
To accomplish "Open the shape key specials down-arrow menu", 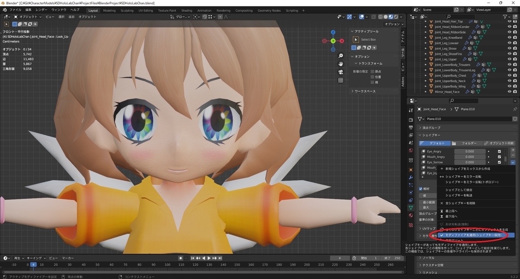I will (513, 162).
